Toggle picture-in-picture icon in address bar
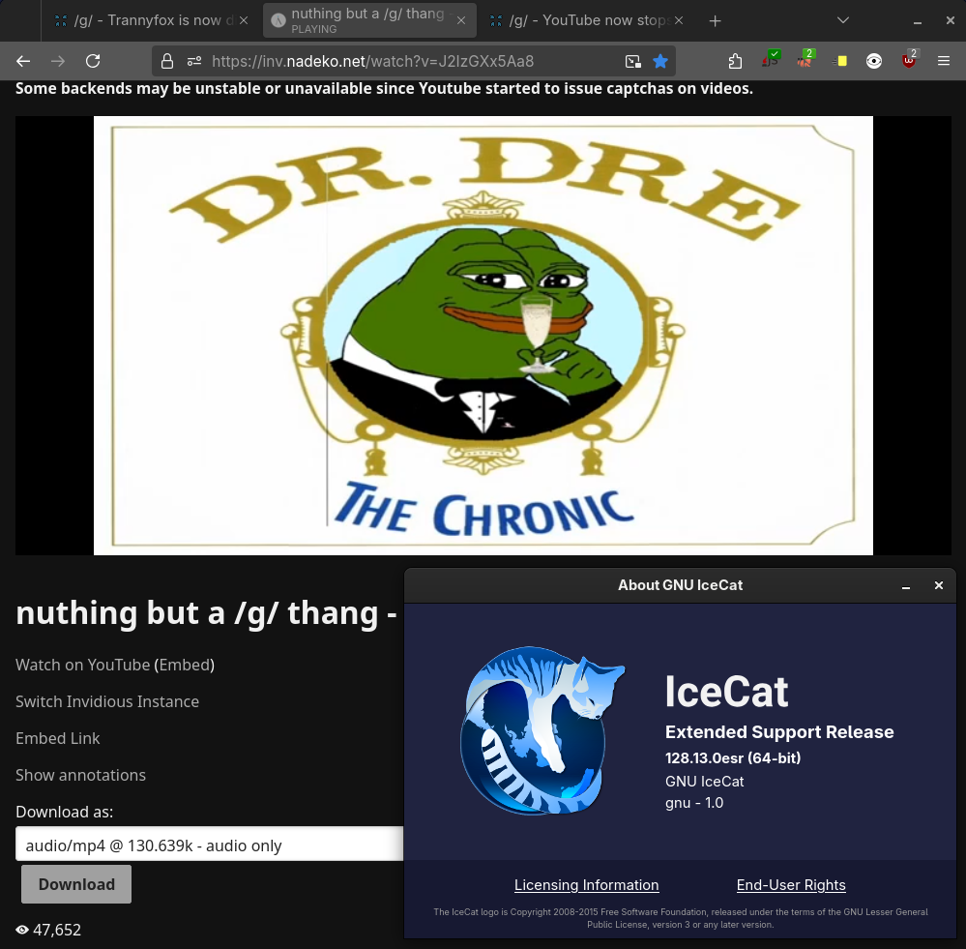Screen dimensions: 966x949 coord(633,61)
